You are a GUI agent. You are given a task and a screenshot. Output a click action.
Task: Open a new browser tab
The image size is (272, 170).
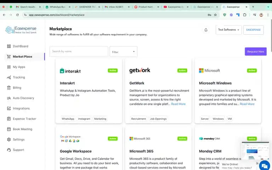point(253,7)
